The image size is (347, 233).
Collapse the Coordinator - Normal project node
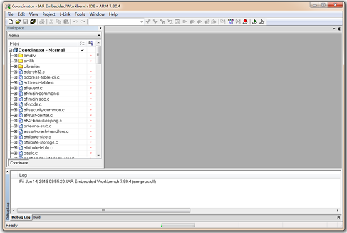[x=11, y=51]
